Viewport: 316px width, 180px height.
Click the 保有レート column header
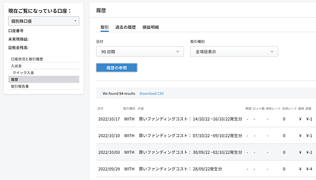pos(273,109)
